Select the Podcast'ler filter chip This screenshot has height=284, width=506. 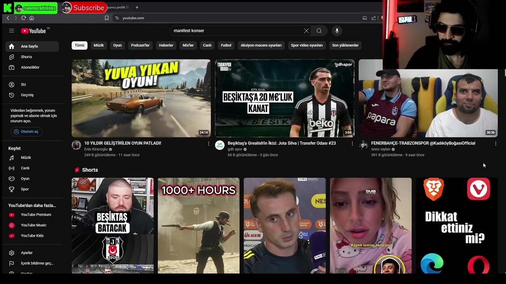point(140,45)
